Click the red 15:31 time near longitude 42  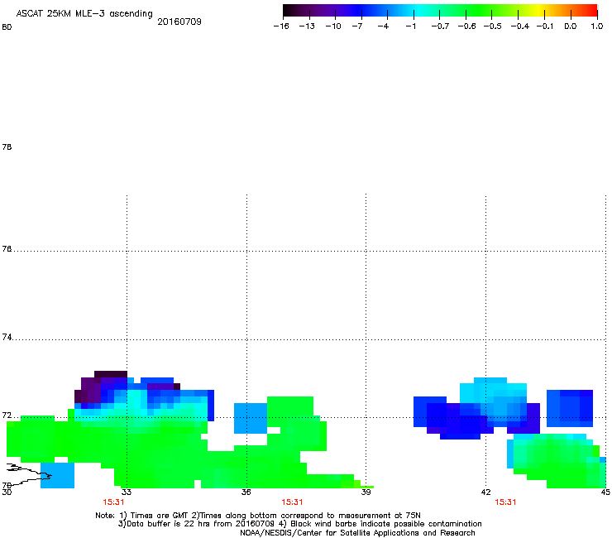[x=505, y=502]
